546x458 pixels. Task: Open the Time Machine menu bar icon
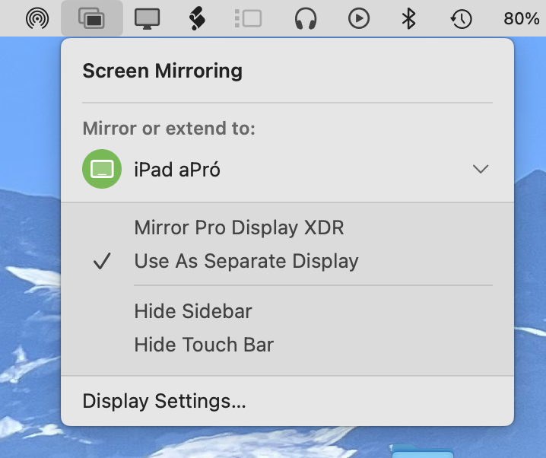click(x=461, y=18)
